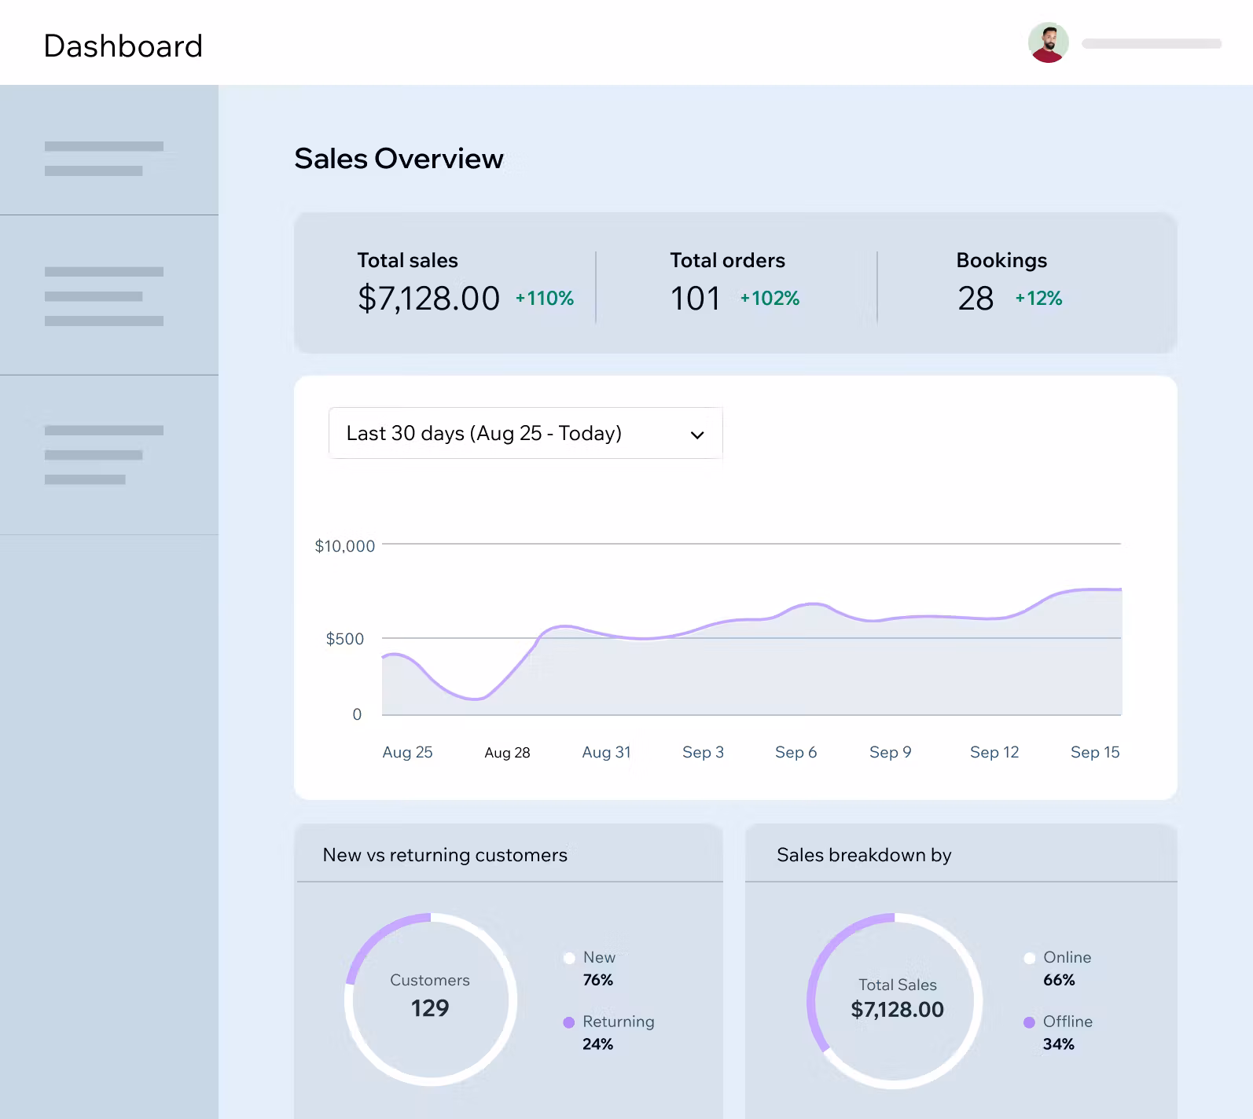Screen dimensions: 1253x1119
Task: Click the Bookings 28 stat
Action: tap(976, 298)
